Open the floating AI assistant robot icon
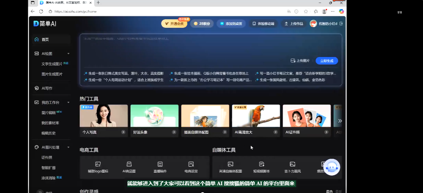This screenshot has height=193, width=423. (x=331, y=167)
